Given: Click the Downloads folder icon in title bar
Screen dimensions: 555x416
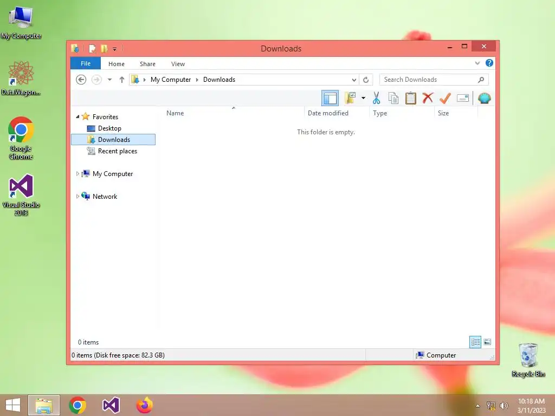Looking at the screenshot, I should point(75,48).
